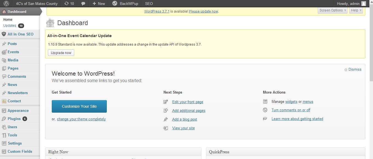Click the Users icon in sidebar

click(x=4, y=127)
